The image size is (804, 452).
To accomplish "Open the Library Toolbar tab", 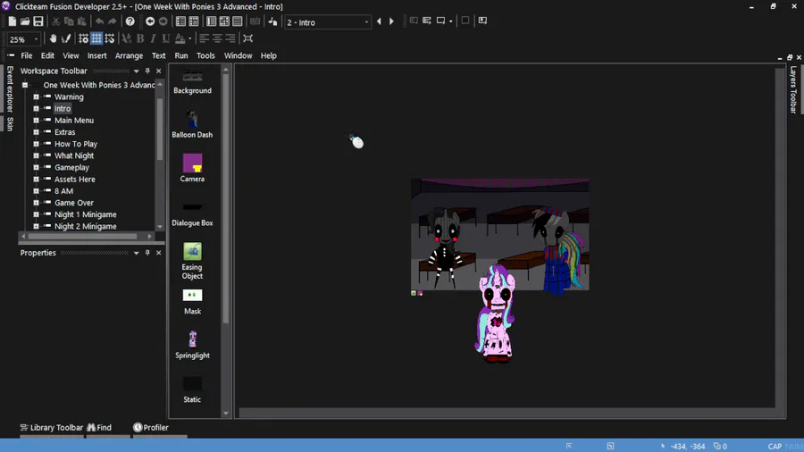I will click(x=51, y=427).
